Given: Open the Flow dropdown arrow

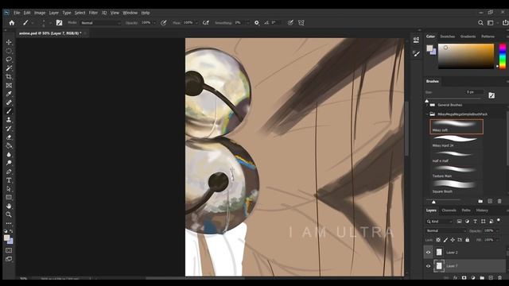Looking at the screenshot, I should pyautogui.click(x=196, y=23).
